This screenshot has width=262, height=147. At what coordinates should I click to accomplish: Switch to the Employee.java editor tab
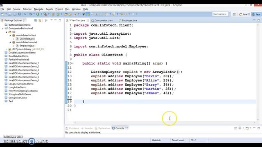[x=128, y=20]
